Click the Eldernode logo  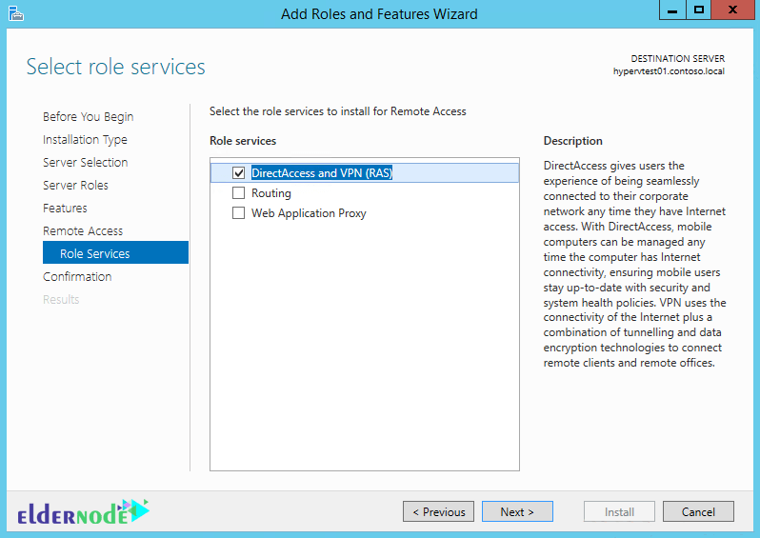click(84, 512)
